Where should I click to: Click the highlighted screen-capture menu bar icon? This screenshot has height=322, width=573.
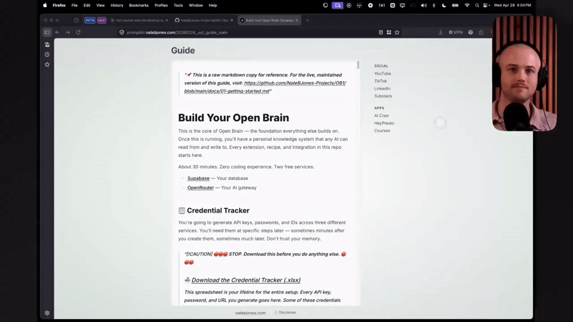[x=337, y=6]
